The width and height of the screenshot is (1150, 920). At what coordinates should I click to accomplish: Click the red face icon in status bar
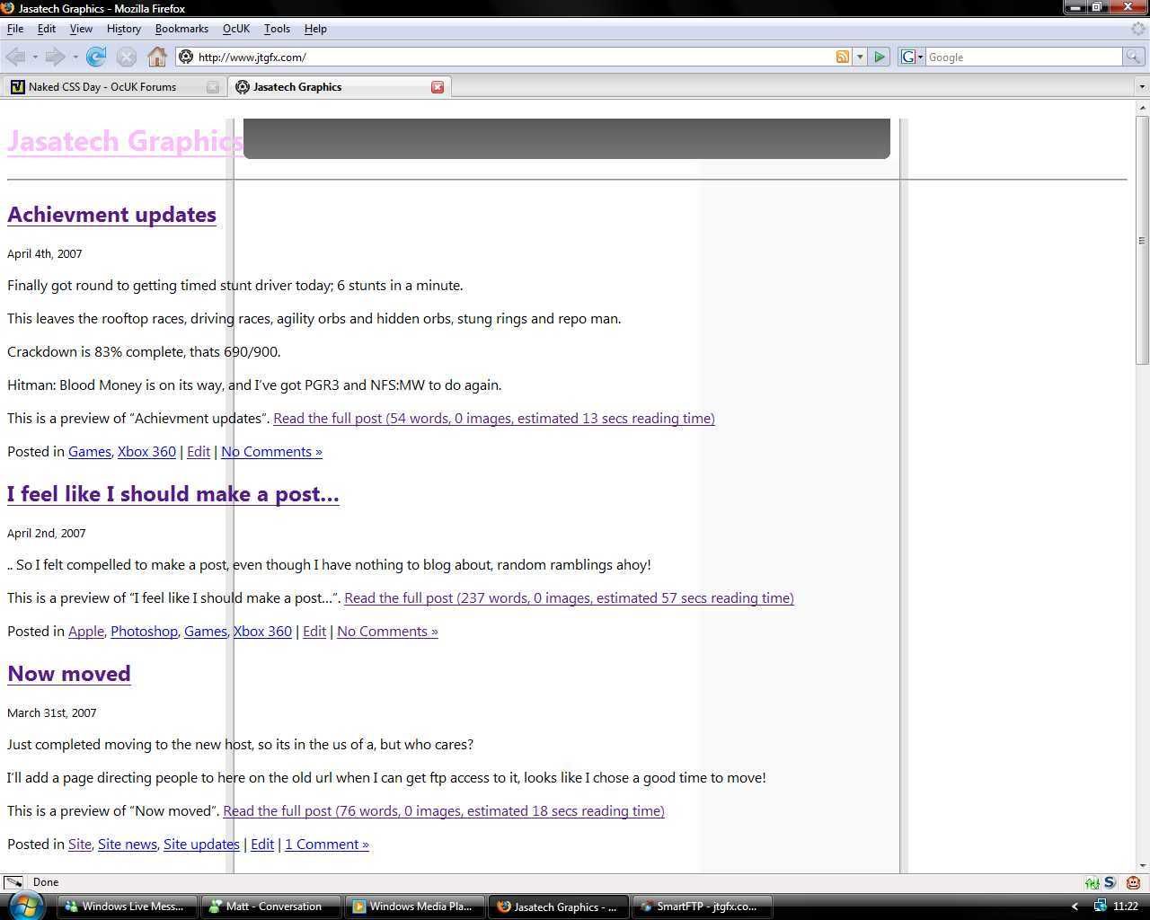pyautogui.click(x=1133, y=882)
